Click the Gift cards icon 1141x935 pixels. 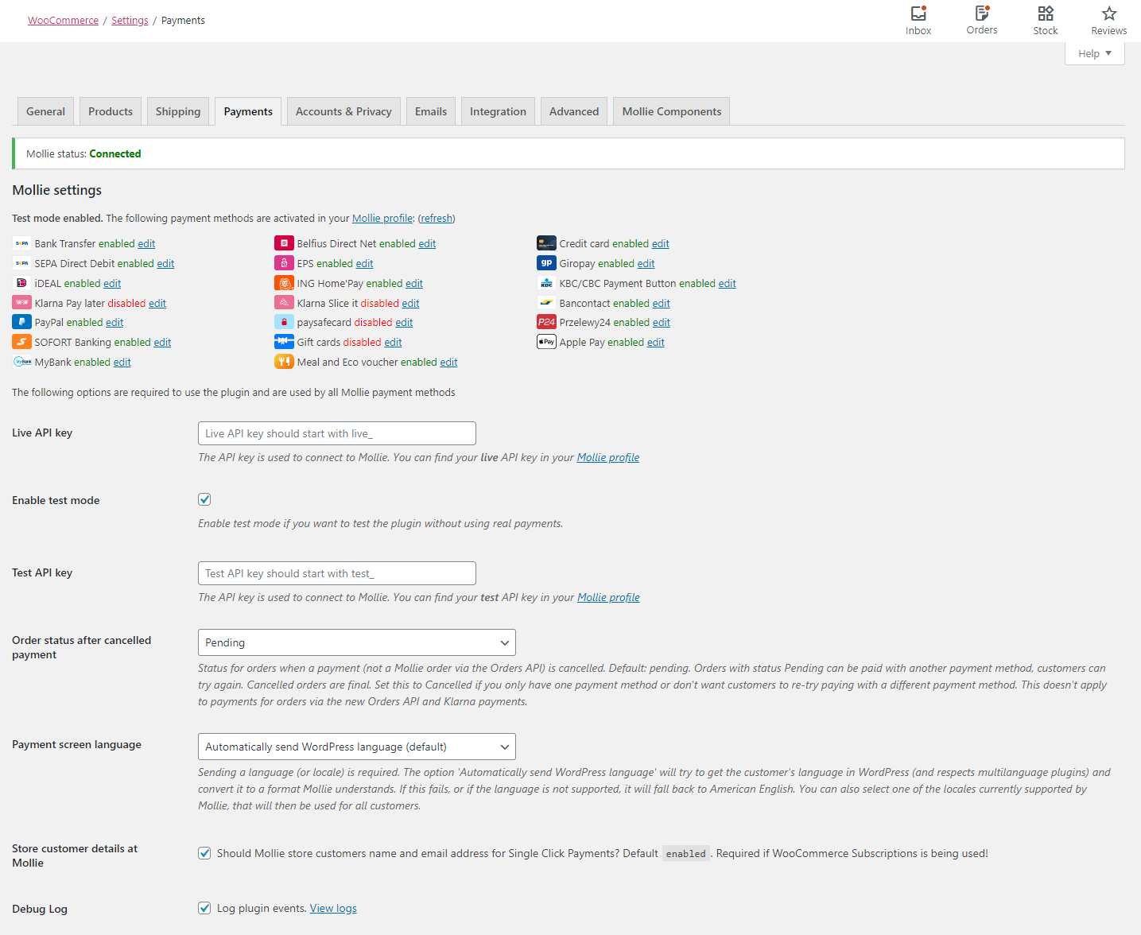click(284, 342)
